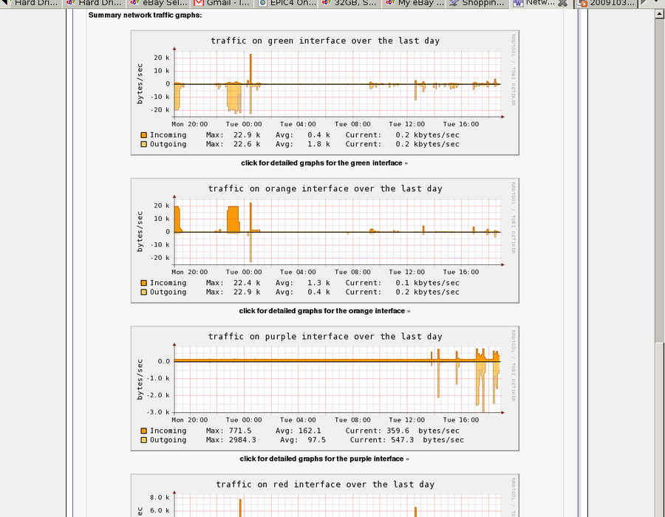This screenshot has height=517, width=665.
Task: Click the purple Incoming current value '359.6'
Action: tap(398, 431)
